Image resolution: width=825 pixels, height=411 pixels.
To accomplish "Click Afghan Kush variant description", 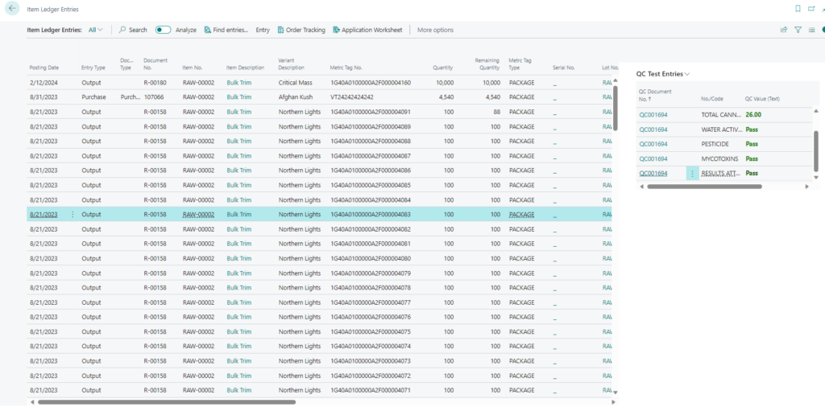I will tap(295, 97).
